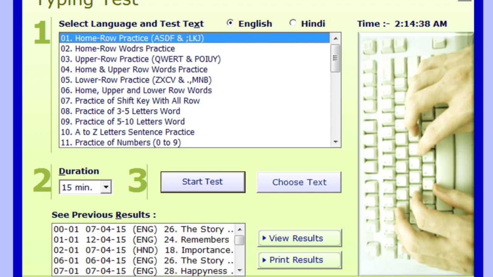This screenshot has height=277, width=493.
Task: Click the Choose Text button
Action: (299, 182)
